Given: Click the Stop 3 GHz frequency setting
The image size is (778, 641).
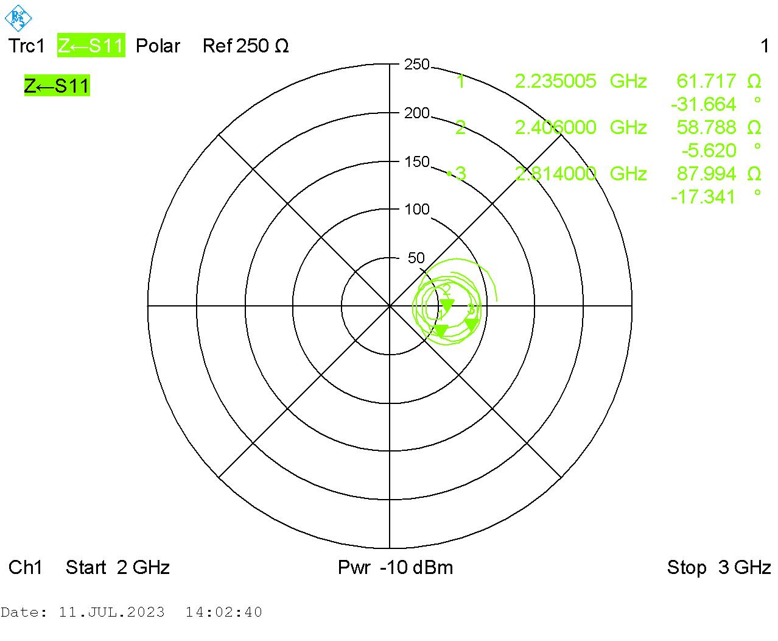Looking at the screenshot, I should [719, 567].
